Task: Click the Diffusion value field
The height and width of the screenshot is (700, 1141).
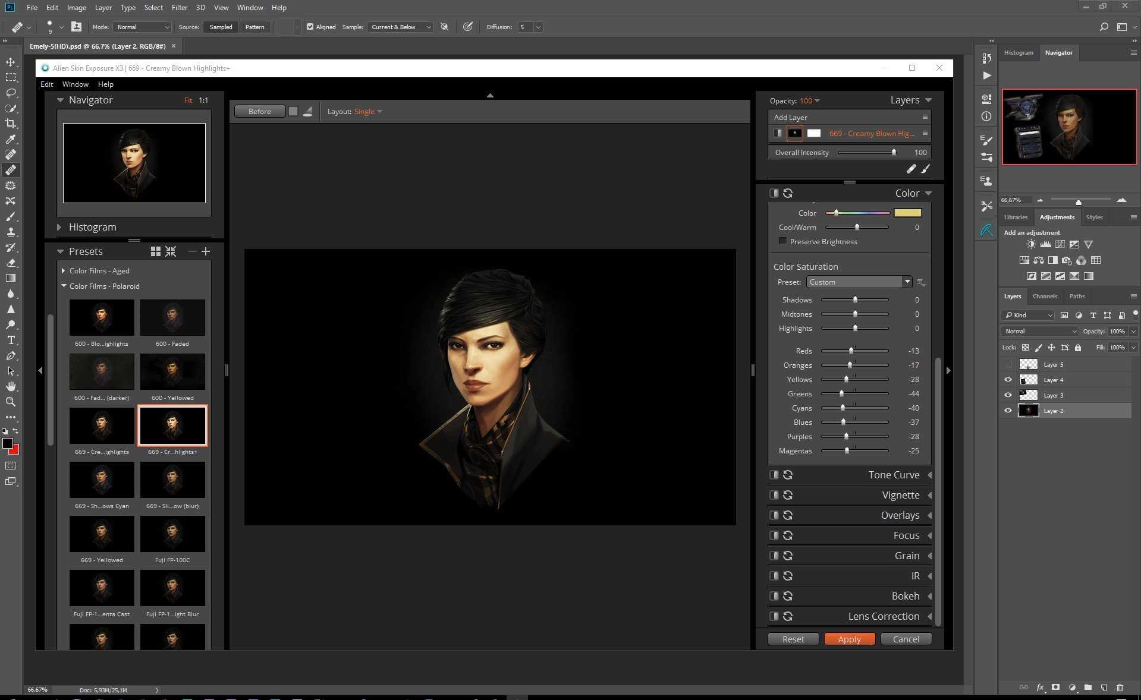Action: (x=525, y=27)
